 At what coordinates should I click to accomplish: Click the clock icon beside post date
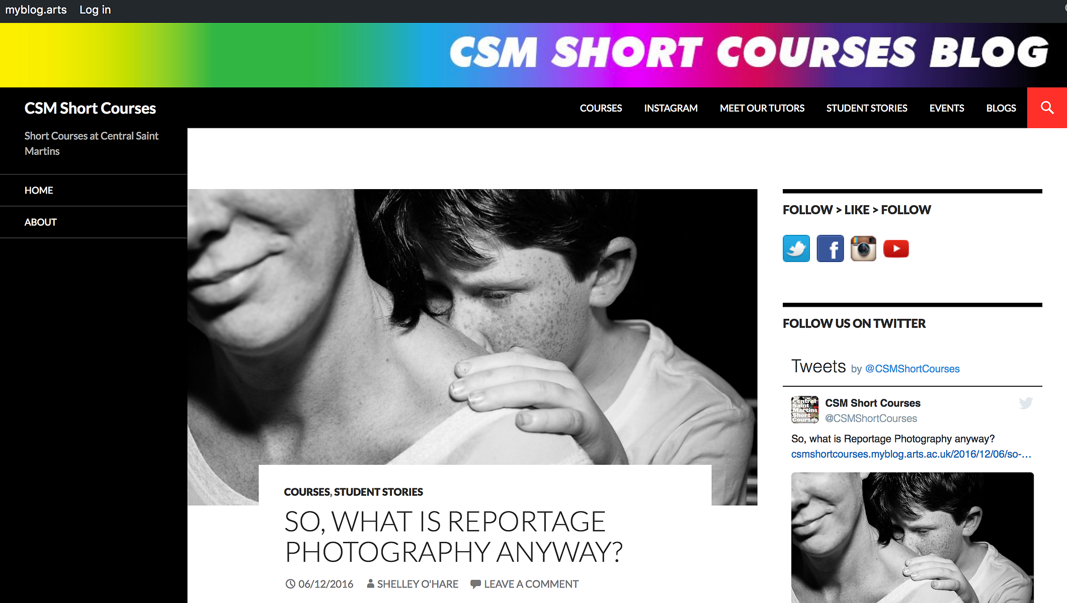point(290,584)
